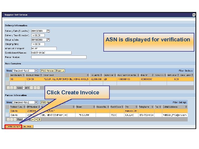Click the DEL MEAT COMPANY name cell
Image resolution: width=199 pixels, height=149 pixels.
click(x=58, y=115)
